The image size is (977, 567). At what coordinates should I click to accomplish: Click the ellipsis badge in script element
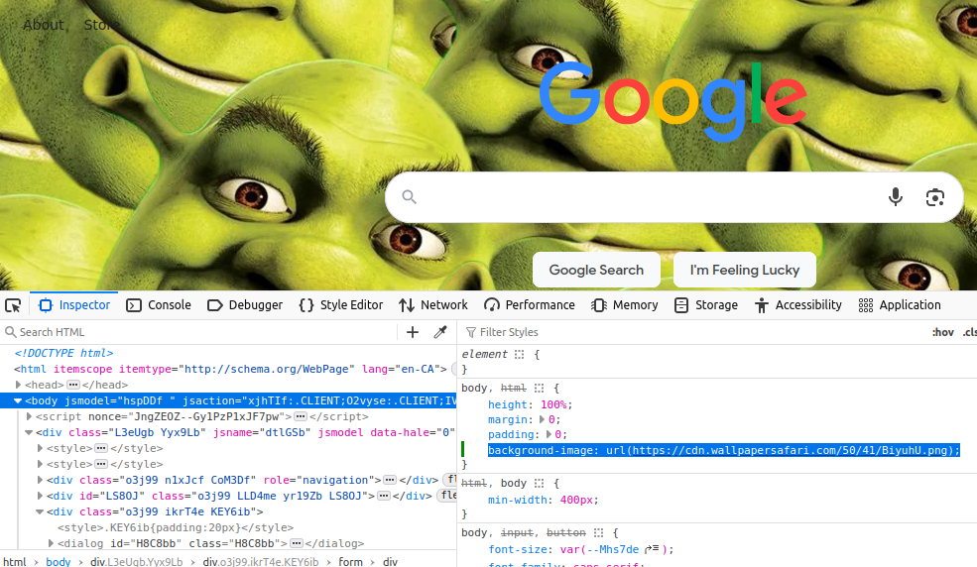click(301, 416)
